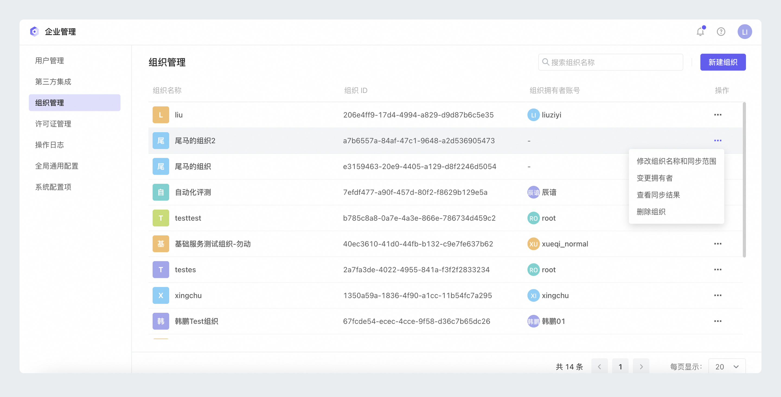Open the LI user avatar menu
Image resolution: width=781 pixels, height=397 pixels.
tap(745, 32)
